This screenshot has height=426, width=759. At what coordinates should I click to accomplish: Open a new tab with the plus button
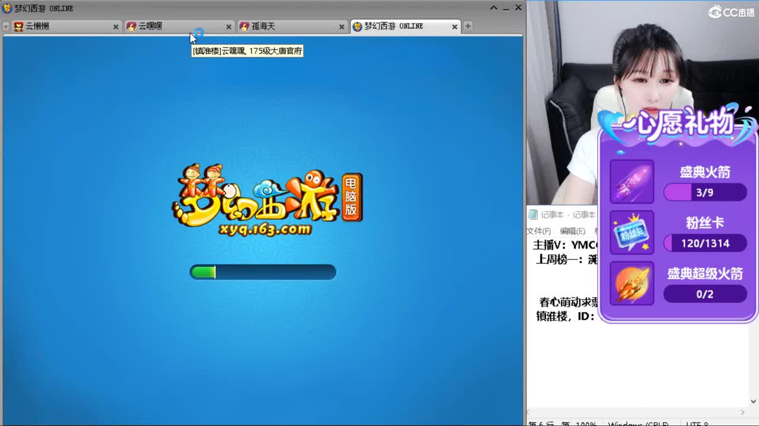click(x=468, y=26)
